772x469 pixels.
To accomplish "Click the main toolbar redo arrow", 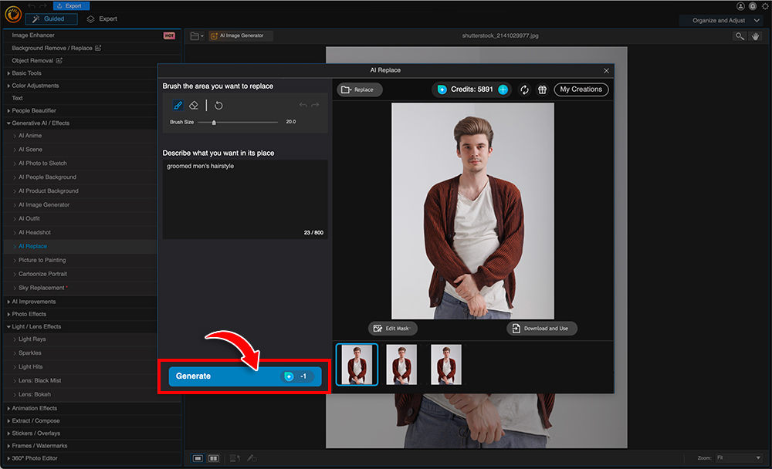I will [43, 6].
